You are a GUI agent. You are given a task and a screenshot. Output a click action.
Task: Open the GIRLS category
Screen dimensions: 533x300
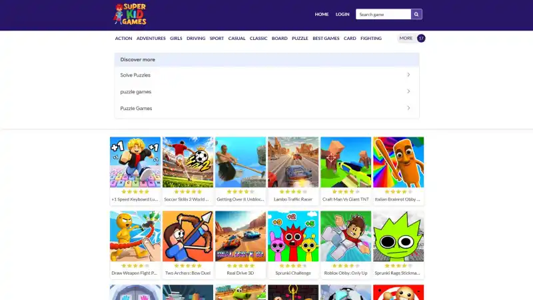pos(176,39)
